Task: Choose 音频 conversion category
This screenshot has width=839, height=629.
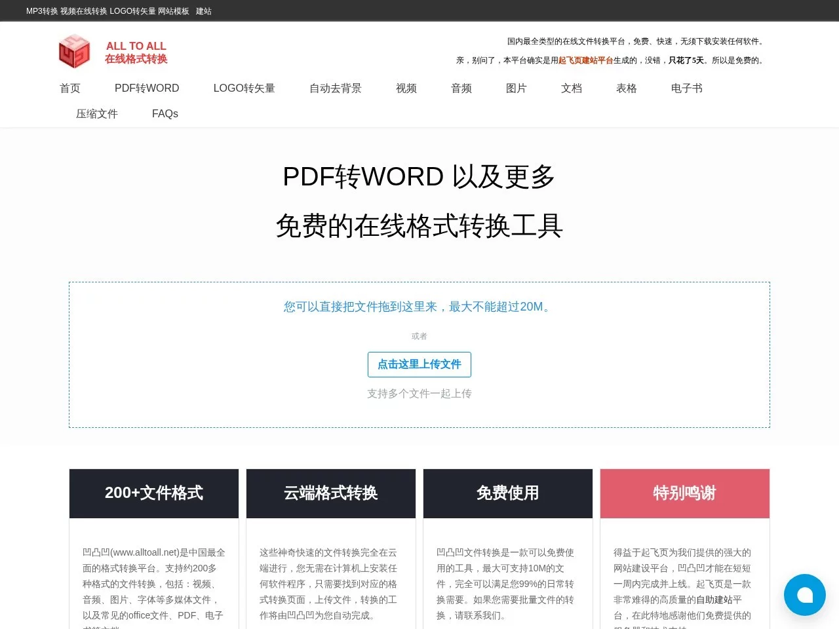Action: (x=461, y=88)
